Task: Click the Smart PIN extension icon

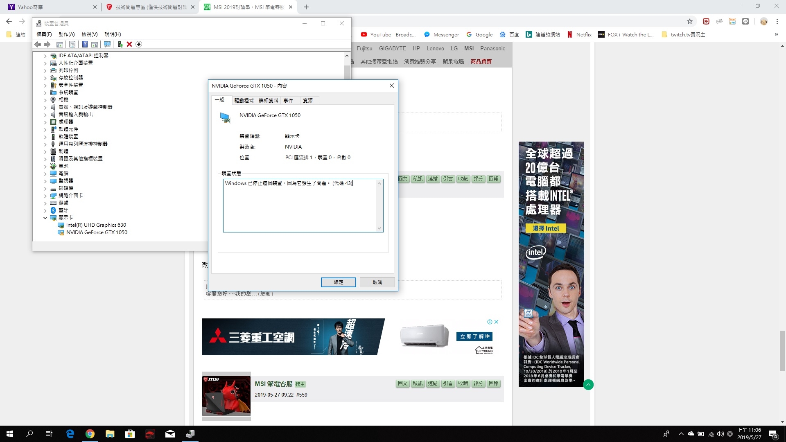Action: [x=732, y=21]
